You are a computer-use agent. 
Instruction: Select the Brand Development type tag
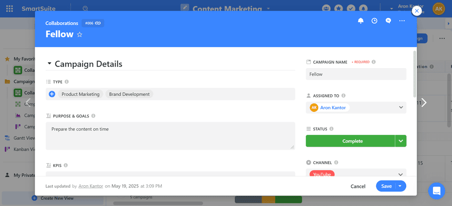[x=129, y=94]
